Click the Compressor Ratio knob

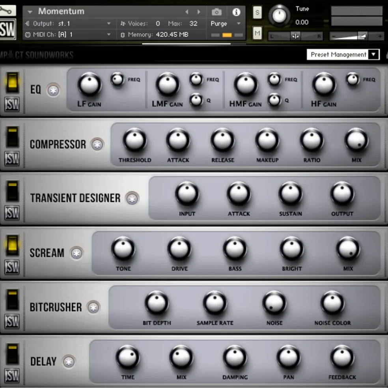click(312, 140)
